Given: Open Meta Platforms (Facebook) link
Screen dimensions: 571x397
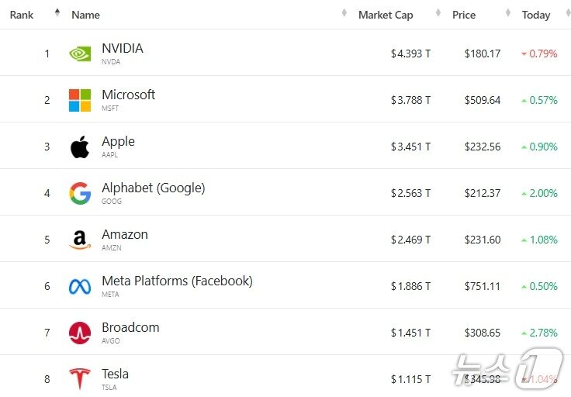Looking at the screenshot, I should coord(177,281).
